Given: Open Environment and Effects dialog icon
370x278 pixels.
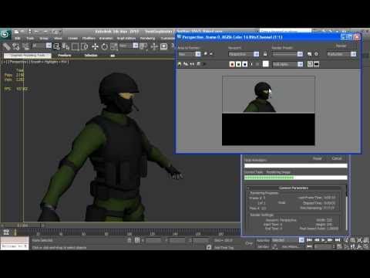Looking at the screenshot, I should pyautogui.click(x=317, y=54).
